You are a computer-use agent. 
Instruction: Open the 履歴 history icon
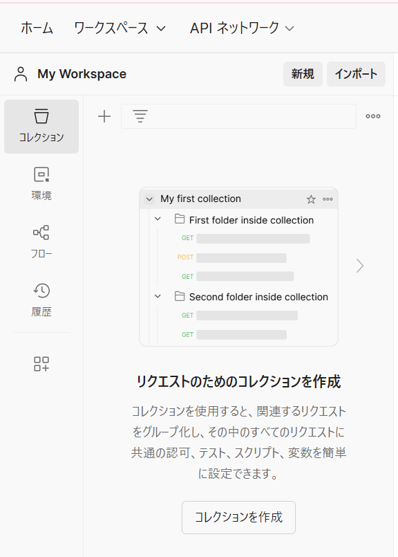[x=41, y=300]
